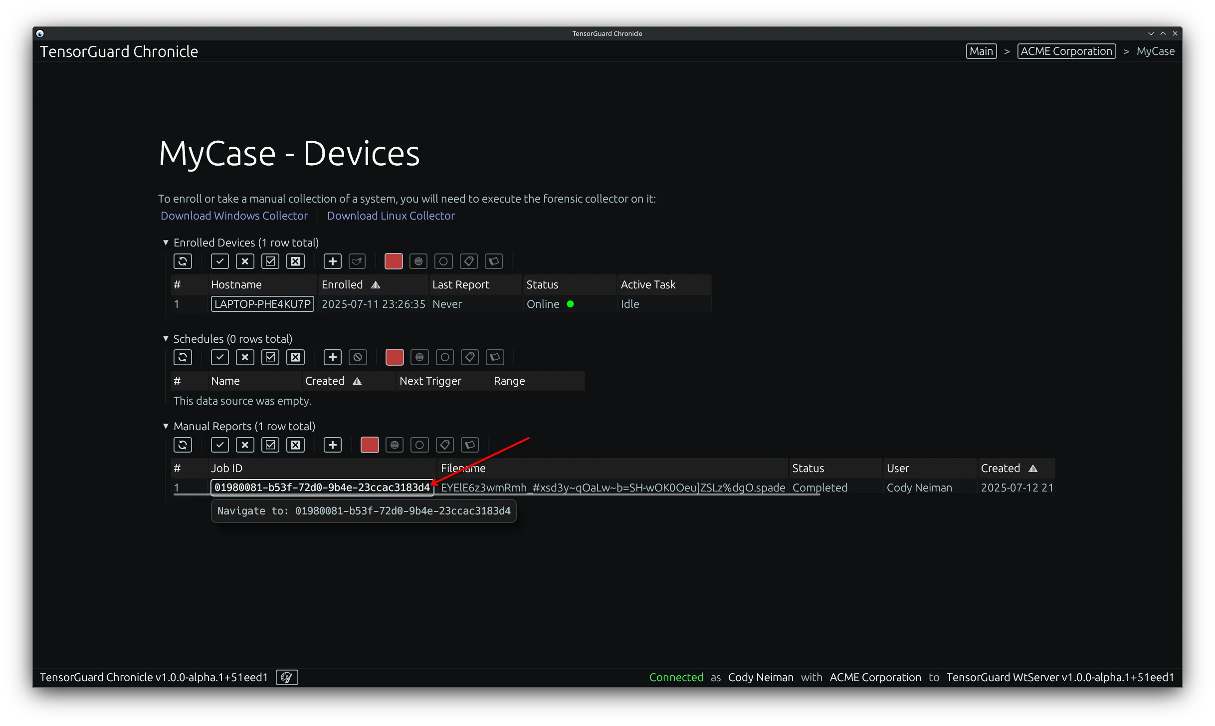Click the red color swatch in Enrolled Devices toolbar
Image resolution: width=1215 pixels, height=726 pixels.
[393, 261]
